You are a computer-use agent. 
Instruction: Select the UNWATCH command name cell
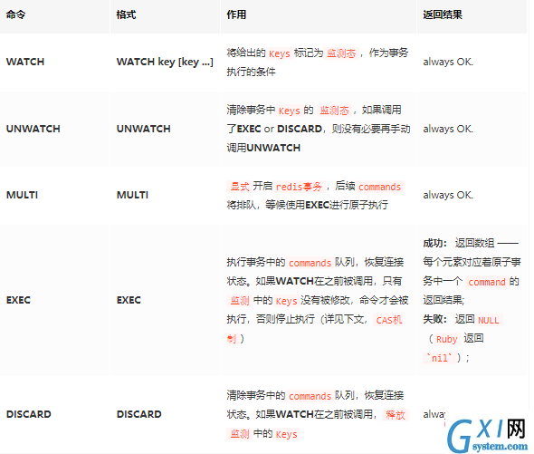[33, 129]
